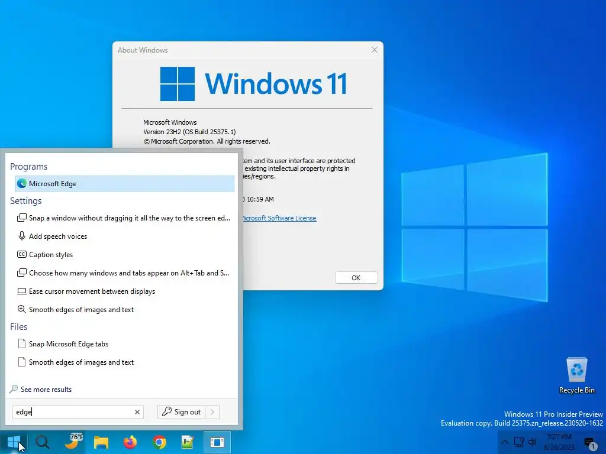Click the window icon beside Alt+Tab setting entry

click(x=22, y=273)
